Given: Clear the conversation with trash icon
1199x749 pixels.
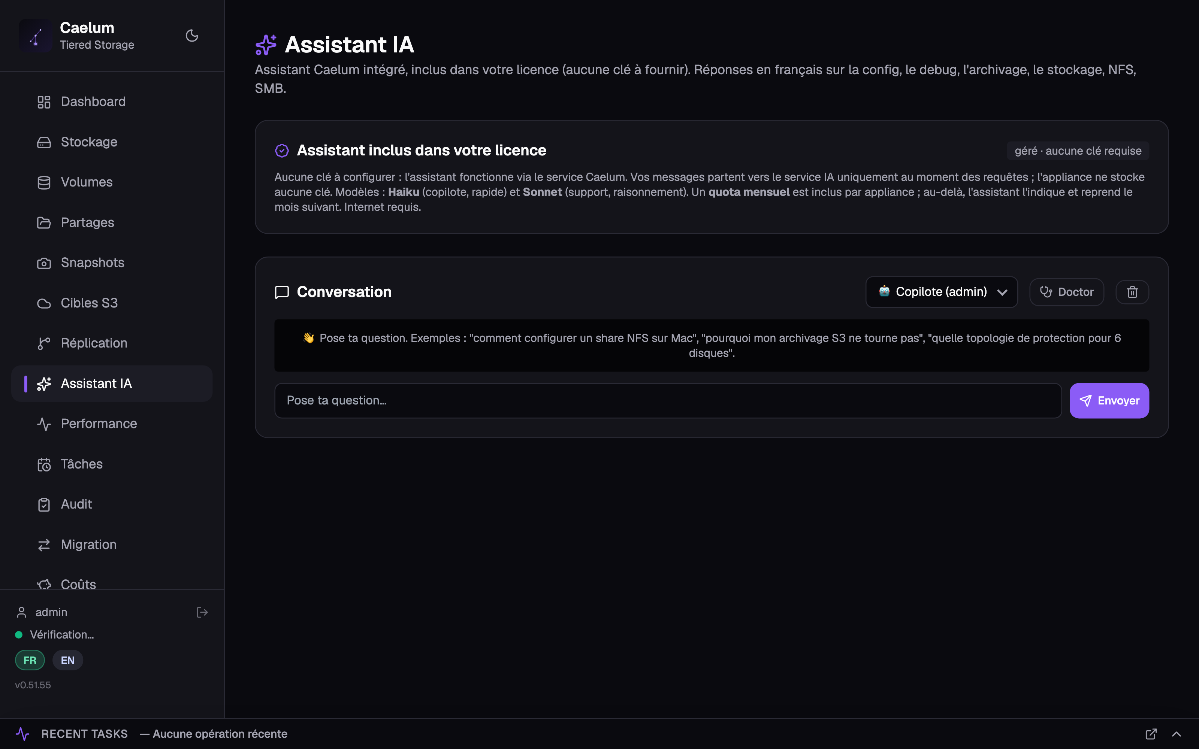Looking at the screenshot, I should click(1132, 292).
